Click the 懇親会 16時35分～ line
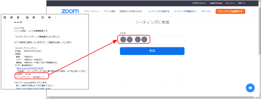The height and width of the screenshot is (99, 261). click(37, 63)
